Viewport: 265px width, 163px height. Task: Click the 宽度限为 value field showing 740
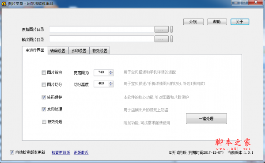(x=101, y=72)
